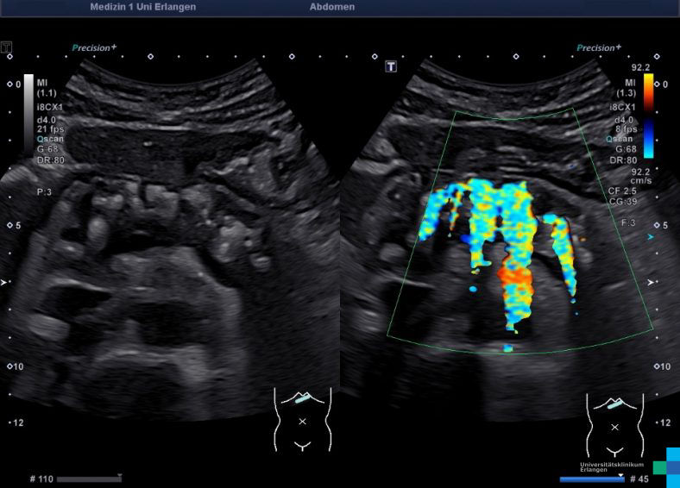The width and height of the screenshot is (680, 488).
Task: Select the left abdomen body marker pictogram
Action: point(302,417)
